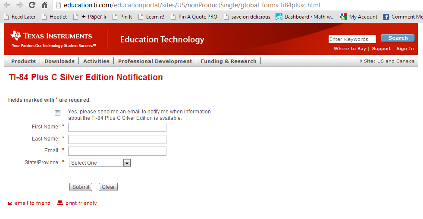Open the Downloads menu

point(60,61)
